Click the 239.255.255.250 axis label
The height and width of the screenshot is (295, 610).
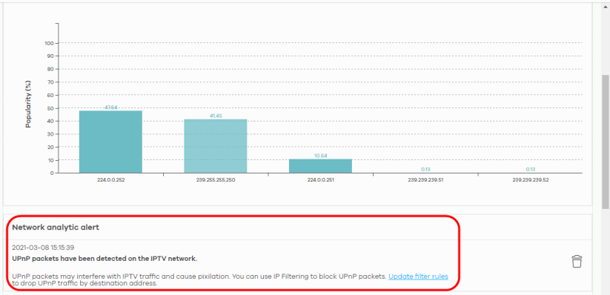216,181
